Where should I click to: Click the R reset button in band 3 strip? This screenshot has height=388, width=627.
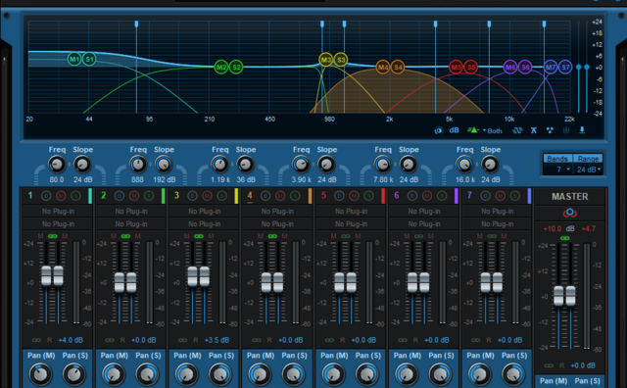click(x=196, y=340)
